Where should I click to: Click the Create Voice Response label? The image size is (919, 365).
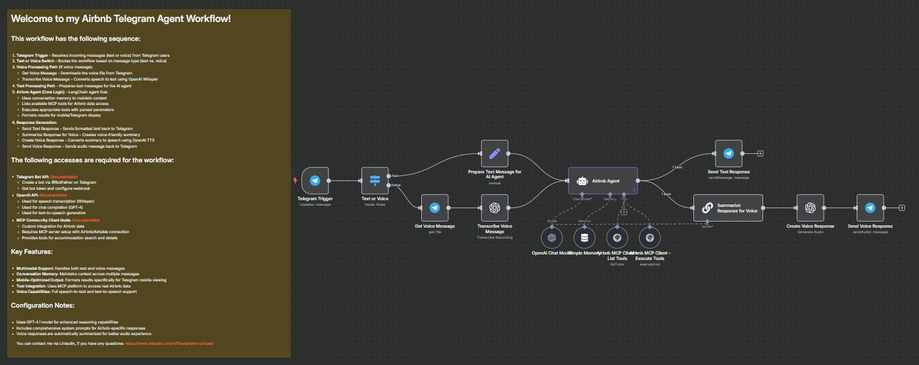click(x=810, y=226)
